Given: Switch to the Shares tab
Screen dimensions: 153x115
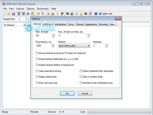Looking at the screenshot, I should click(80, 24).
